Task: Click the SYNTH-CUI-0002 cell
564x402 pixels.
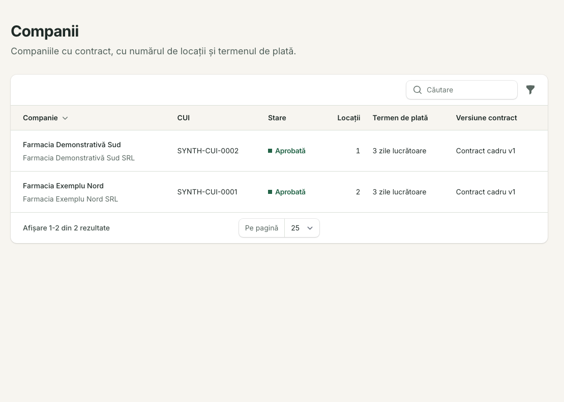Action: pos(208,151)
